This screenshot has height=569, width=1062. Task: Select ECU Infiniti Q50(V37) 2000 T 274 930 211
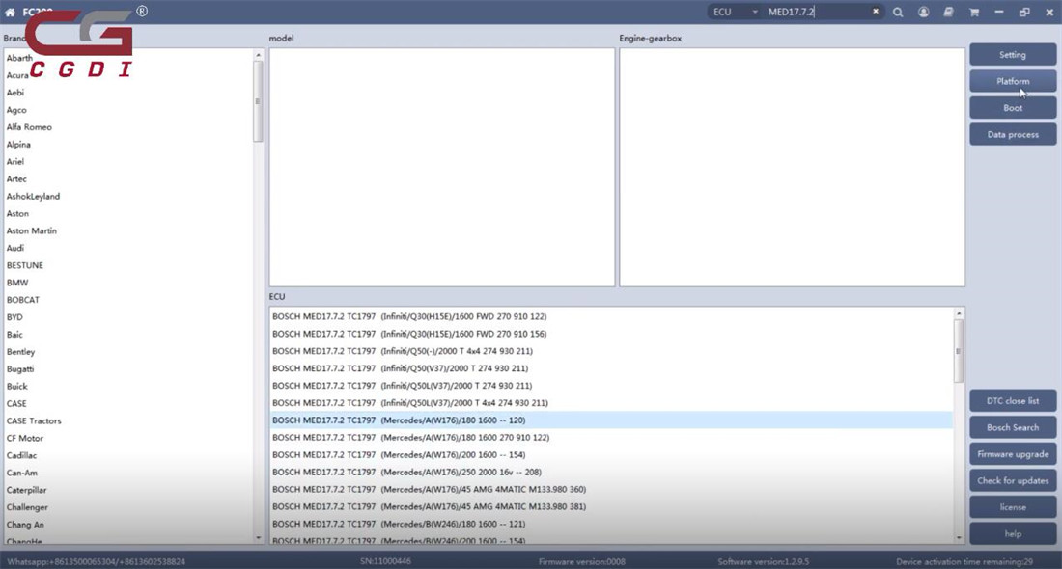click(x=611, y=368)
